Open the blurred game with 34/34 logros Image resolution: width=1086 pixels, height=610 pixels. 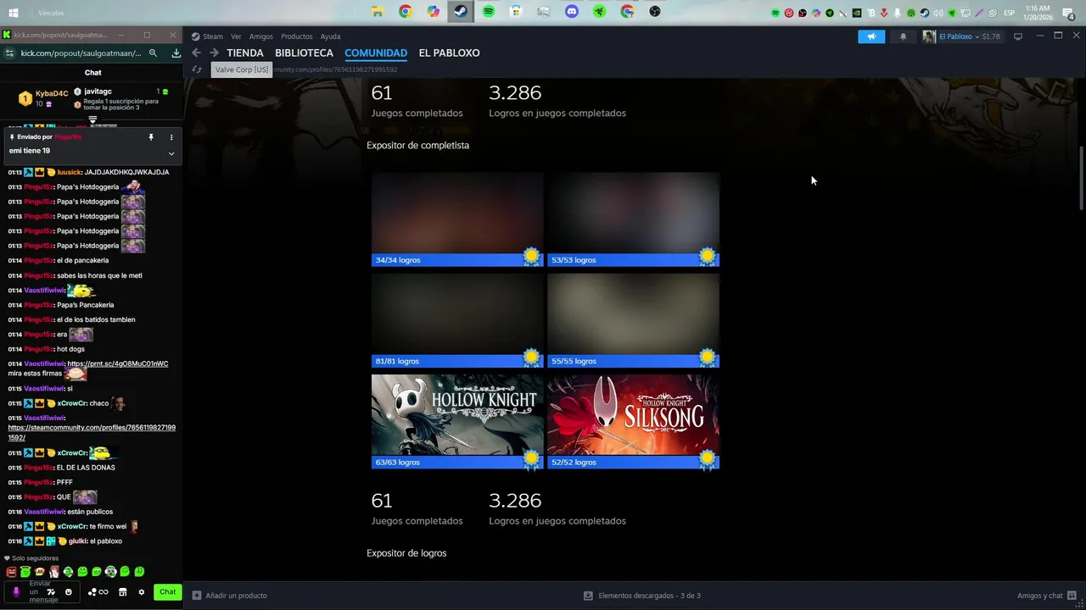click(x=457, y=219)
